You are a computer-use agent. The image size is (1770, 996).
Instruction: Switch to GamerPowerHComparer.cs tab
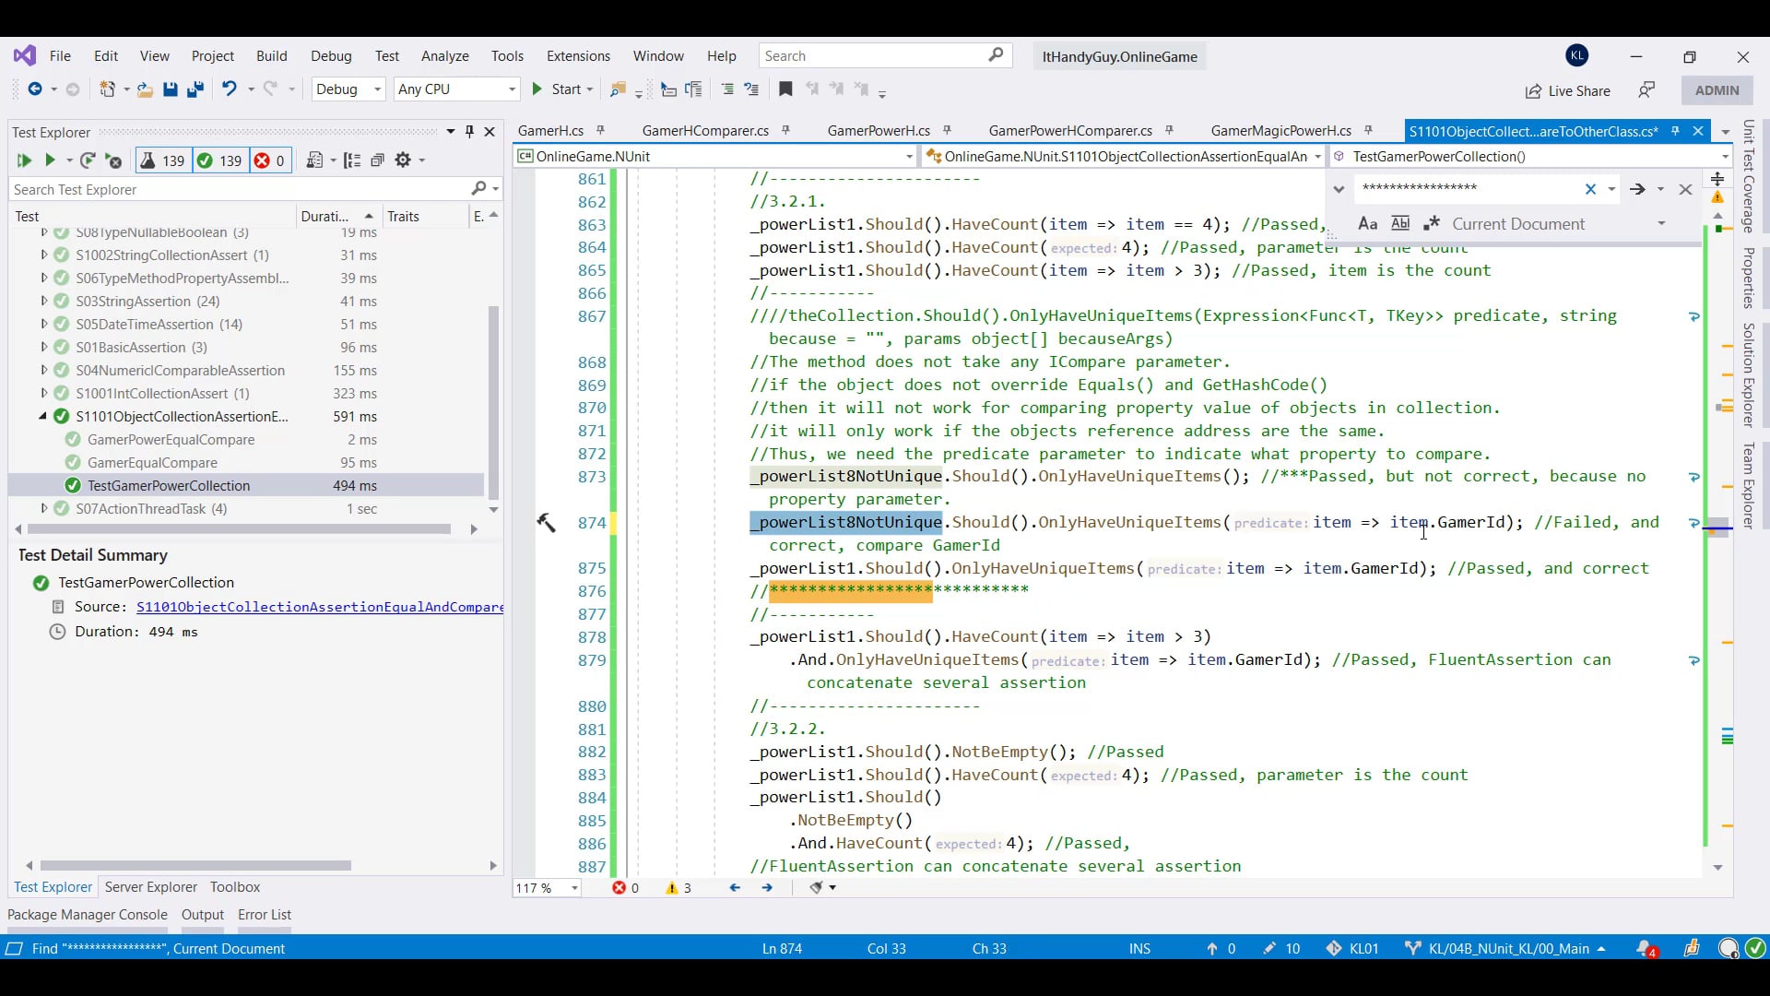(1069, 131)
